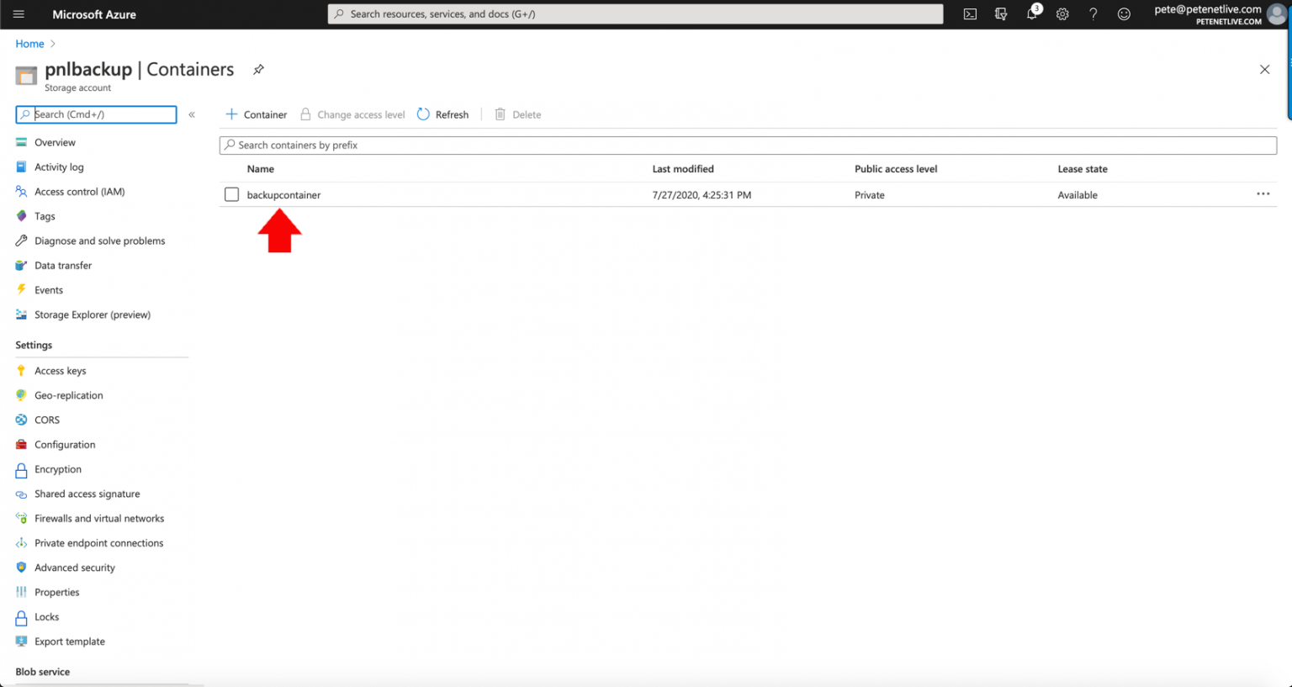Open the ellipsis menu for backupcontainer
Screen dimensions: 1292x687
(1263, 194)
